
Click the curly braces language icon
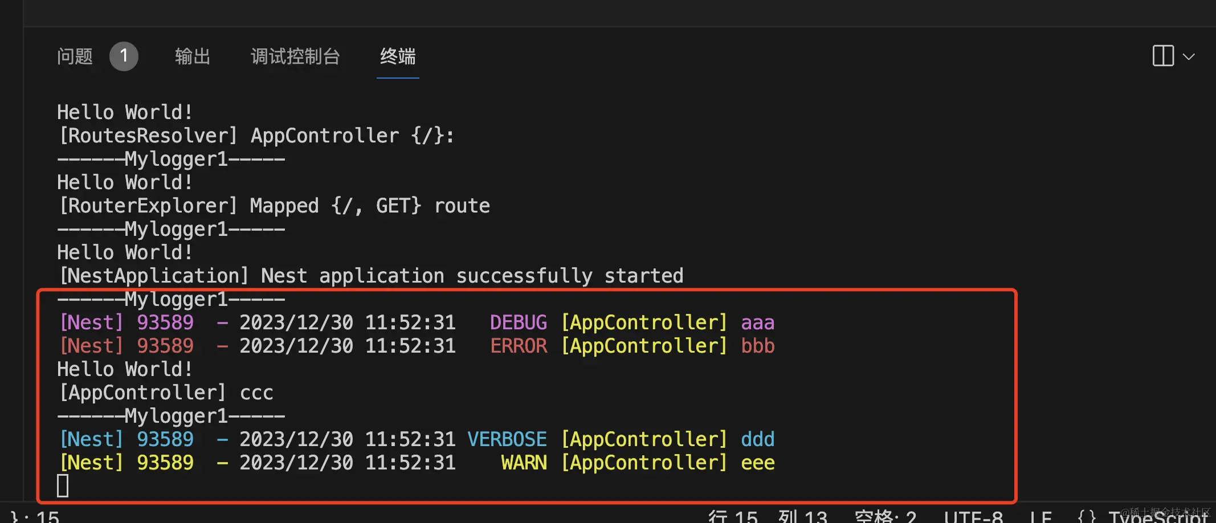(x=1087, y=516)
